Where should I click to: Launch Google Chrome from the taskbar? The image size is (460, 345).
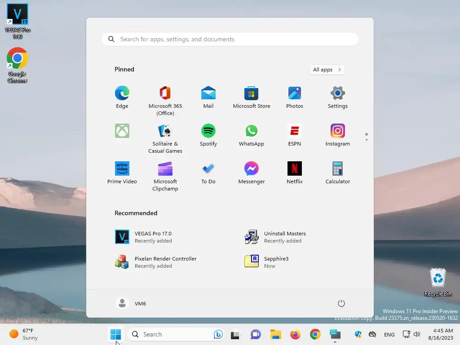click(315, 334)
